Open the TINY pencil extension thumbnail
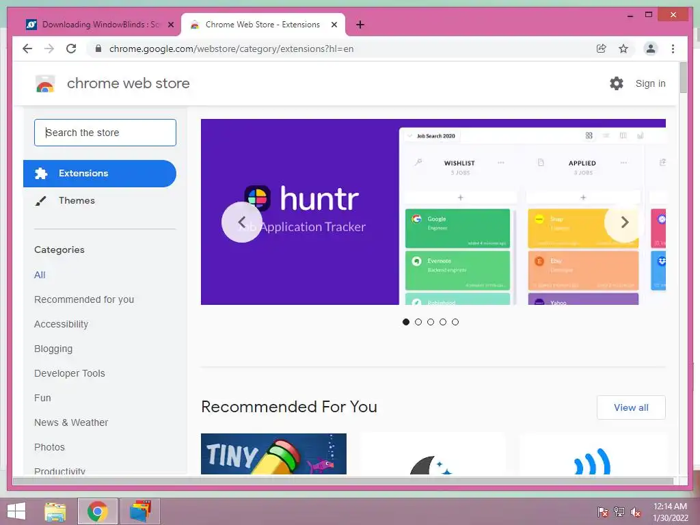Image resolution: width=700 pixels, height=525 pixels. point(273,454)
